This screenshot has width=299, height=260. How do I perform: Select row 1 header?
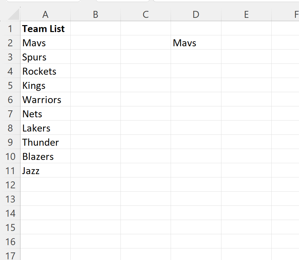[x=10, y=29]
